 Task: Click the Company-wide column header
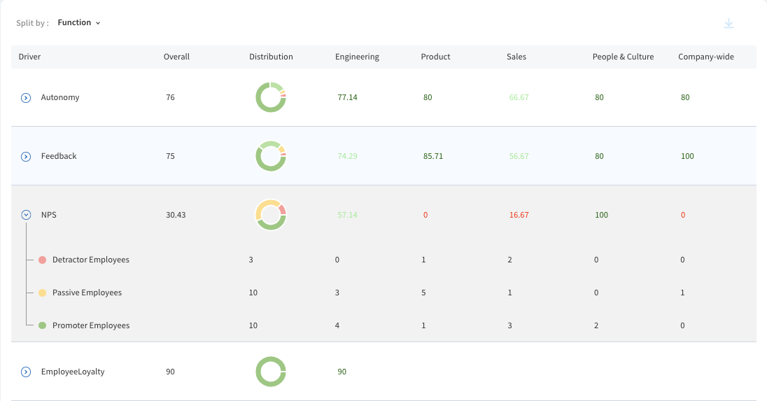(x=706, y=57)
